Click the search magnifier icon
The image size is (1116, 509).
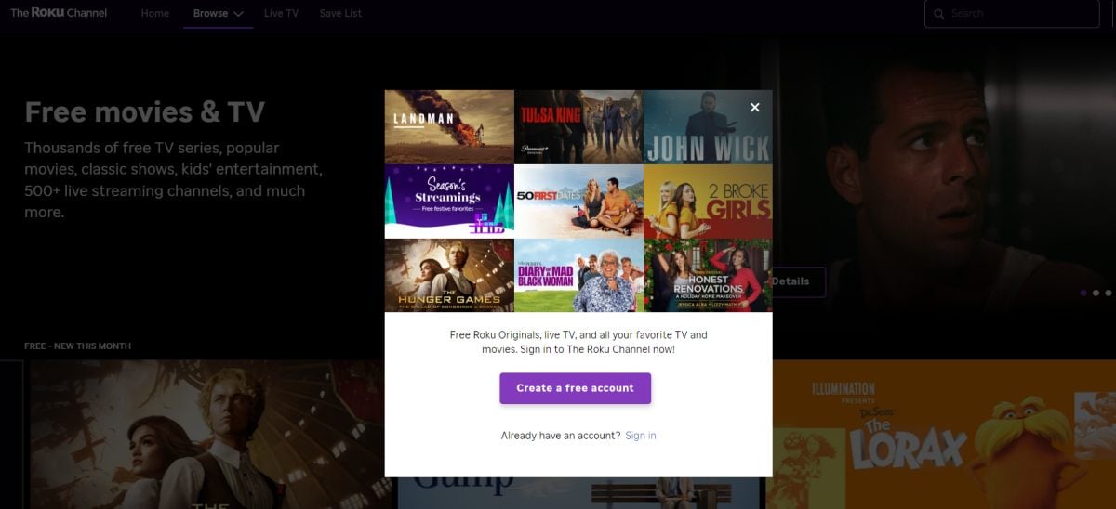tap(938, 14)
